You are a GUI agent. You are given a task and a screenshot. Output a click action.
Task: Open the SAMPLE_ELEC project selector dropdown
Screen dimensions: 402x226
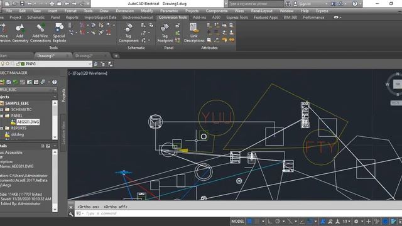55,89
